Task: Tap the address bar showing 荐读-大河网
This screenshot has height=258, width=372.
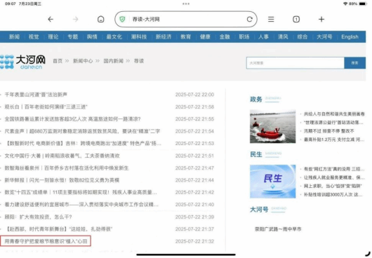Action: point(186,19)
